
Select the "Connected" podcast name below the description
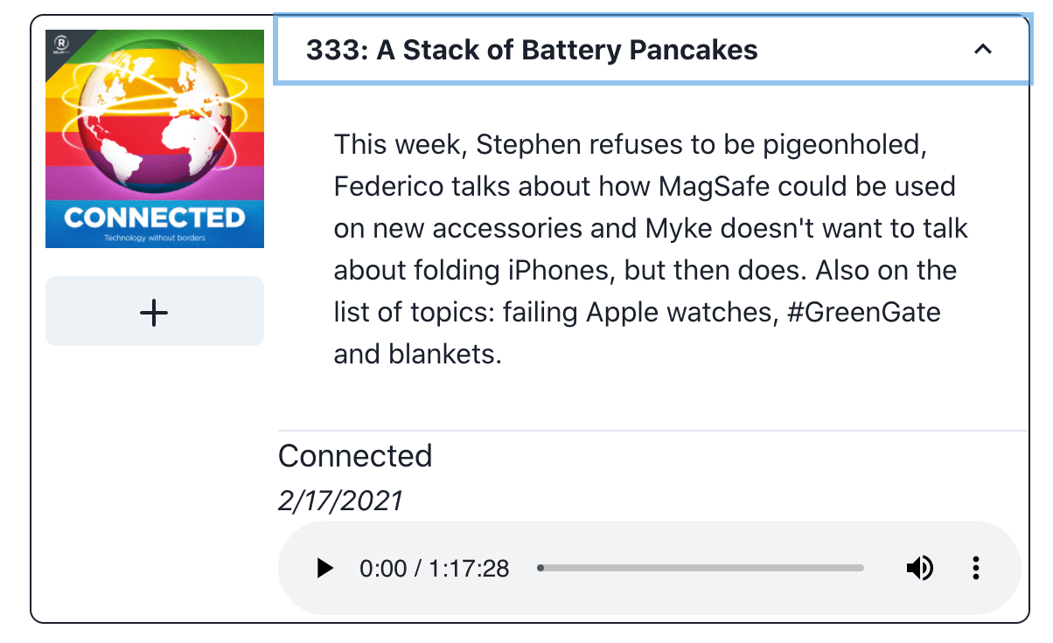click(355, 455)
